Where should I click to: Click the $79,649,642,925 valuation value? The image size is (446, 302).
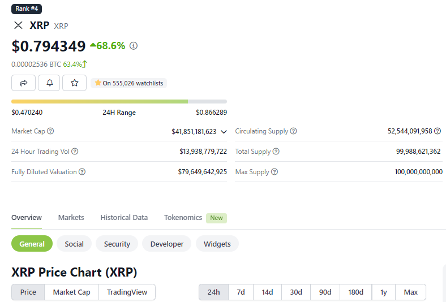coord(203,172)
